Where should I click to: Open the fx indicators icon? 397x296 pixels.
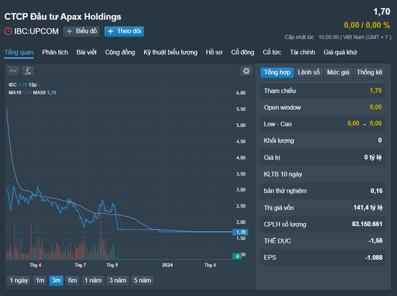27,71
